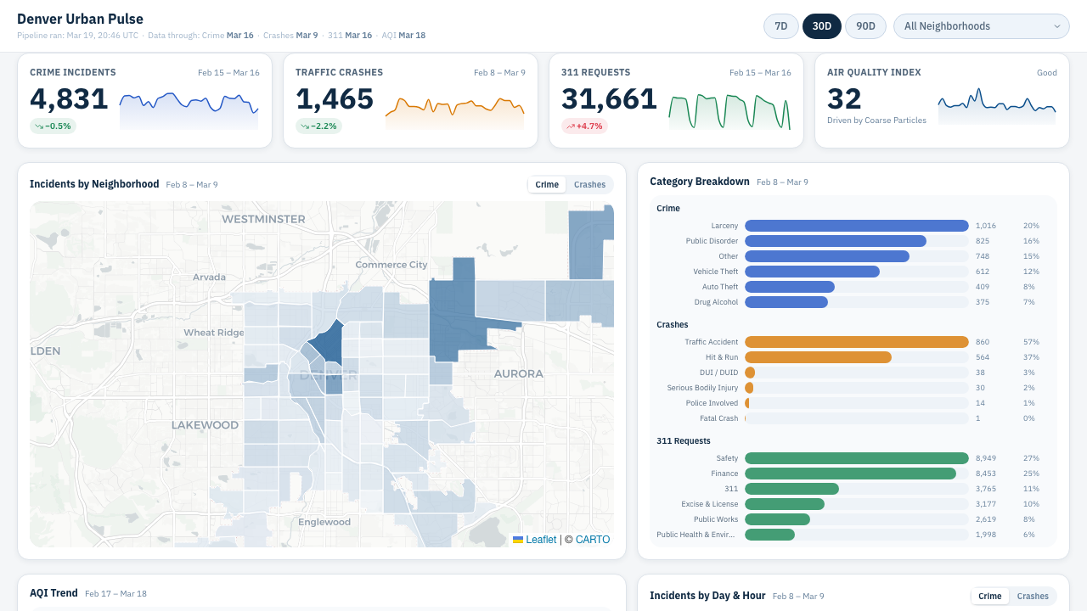Screen dimensions: 1087x611
Task: Click the "Public Health & Envir…" label
Action: pos(697,535)
